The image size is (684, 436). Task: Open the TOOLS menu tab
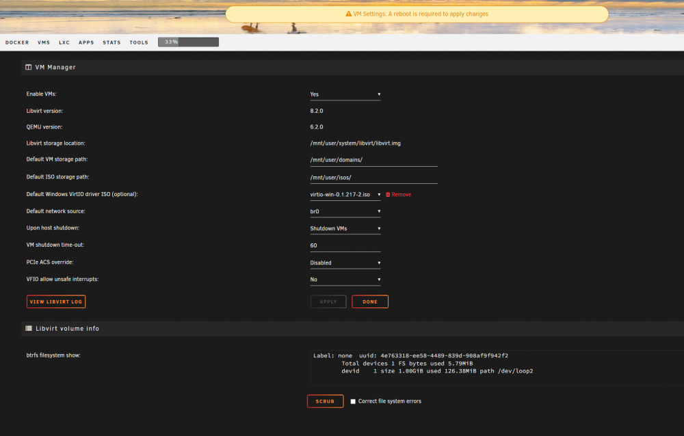[139, 42]
